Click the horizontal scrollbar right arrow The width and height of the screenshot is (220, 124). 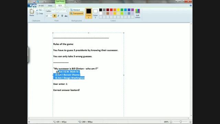point(188,118)
